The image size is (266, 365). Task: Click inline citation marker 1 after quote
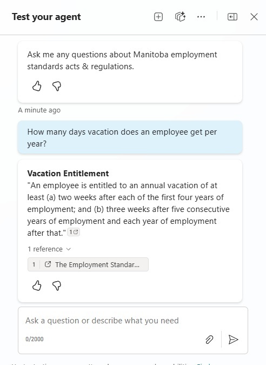74,232
